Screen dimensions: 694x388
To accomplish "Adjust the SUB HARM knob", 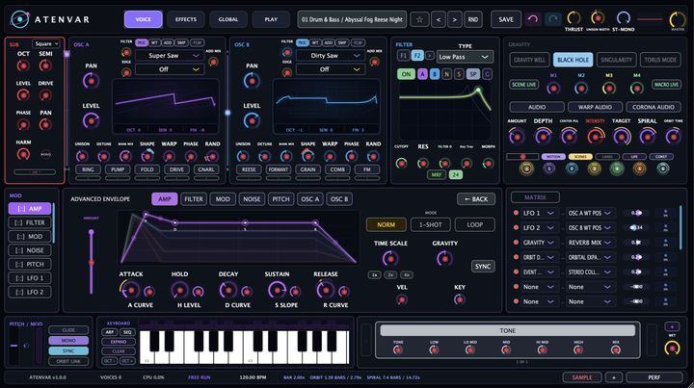I will pos(23,154).
